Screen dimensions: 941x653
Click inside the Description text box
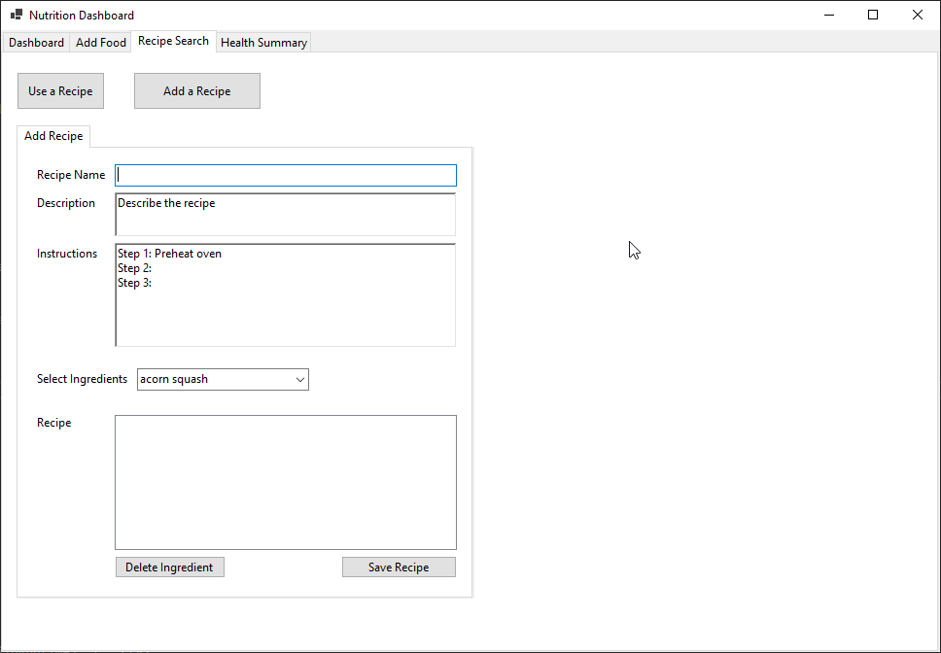click(x=285, y=214)
